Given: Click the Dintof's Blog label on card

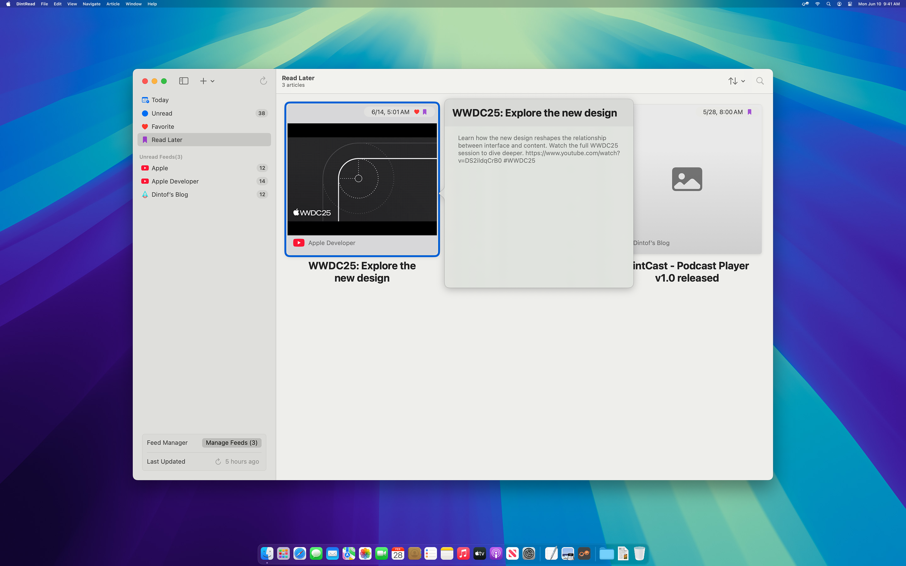Looking at the screenshot, I should (x=652, y=243).
